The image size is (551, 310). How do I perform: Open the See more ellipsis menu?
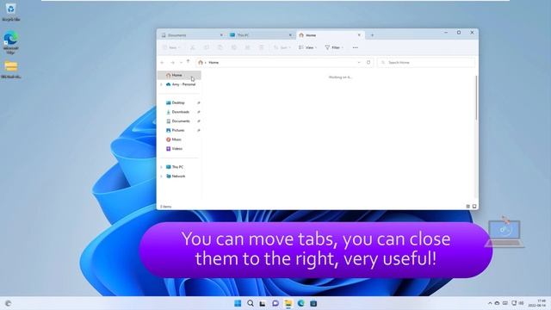356,47
